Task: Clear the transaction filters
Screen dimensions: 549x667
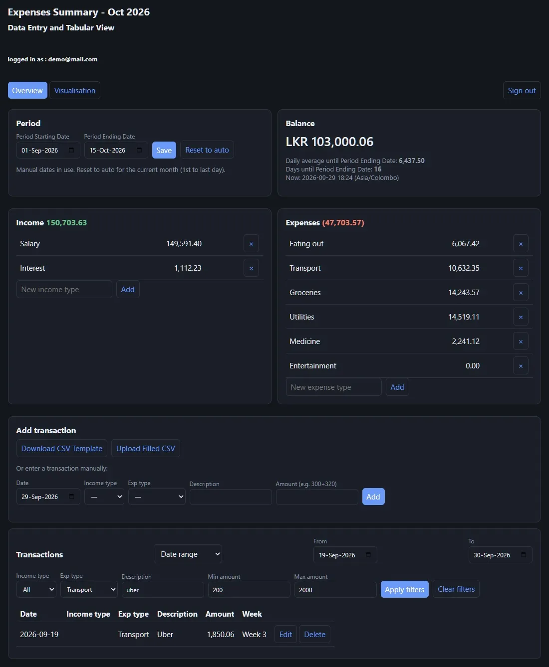Action: (x=456, y=589)
